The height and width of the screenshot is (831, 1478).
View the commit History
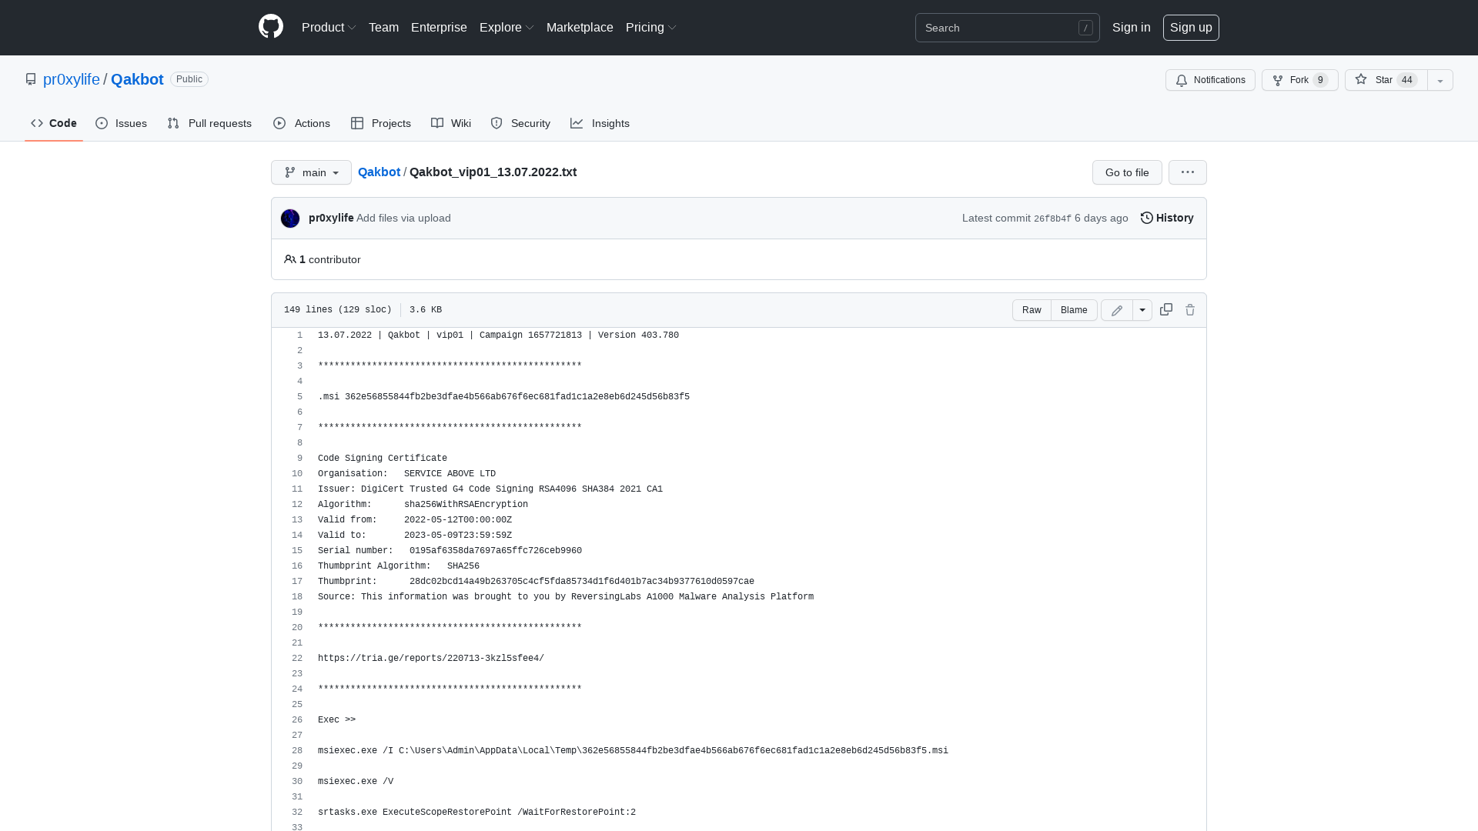(1165, 218)
